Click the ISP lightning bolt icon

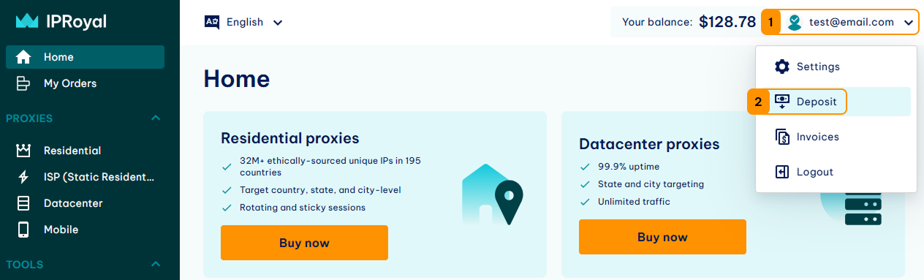[23, 177]
